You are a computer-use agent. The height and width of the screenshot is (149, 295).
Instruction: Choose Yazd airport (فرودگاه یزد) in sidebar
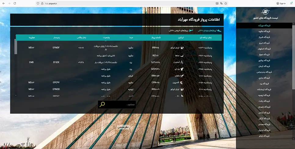264,84
